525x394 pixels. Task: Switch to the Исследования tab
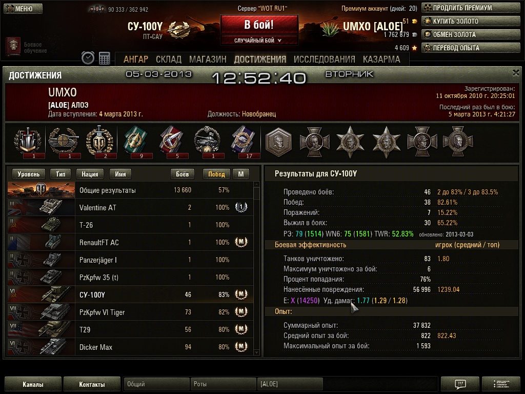point(324,60)
